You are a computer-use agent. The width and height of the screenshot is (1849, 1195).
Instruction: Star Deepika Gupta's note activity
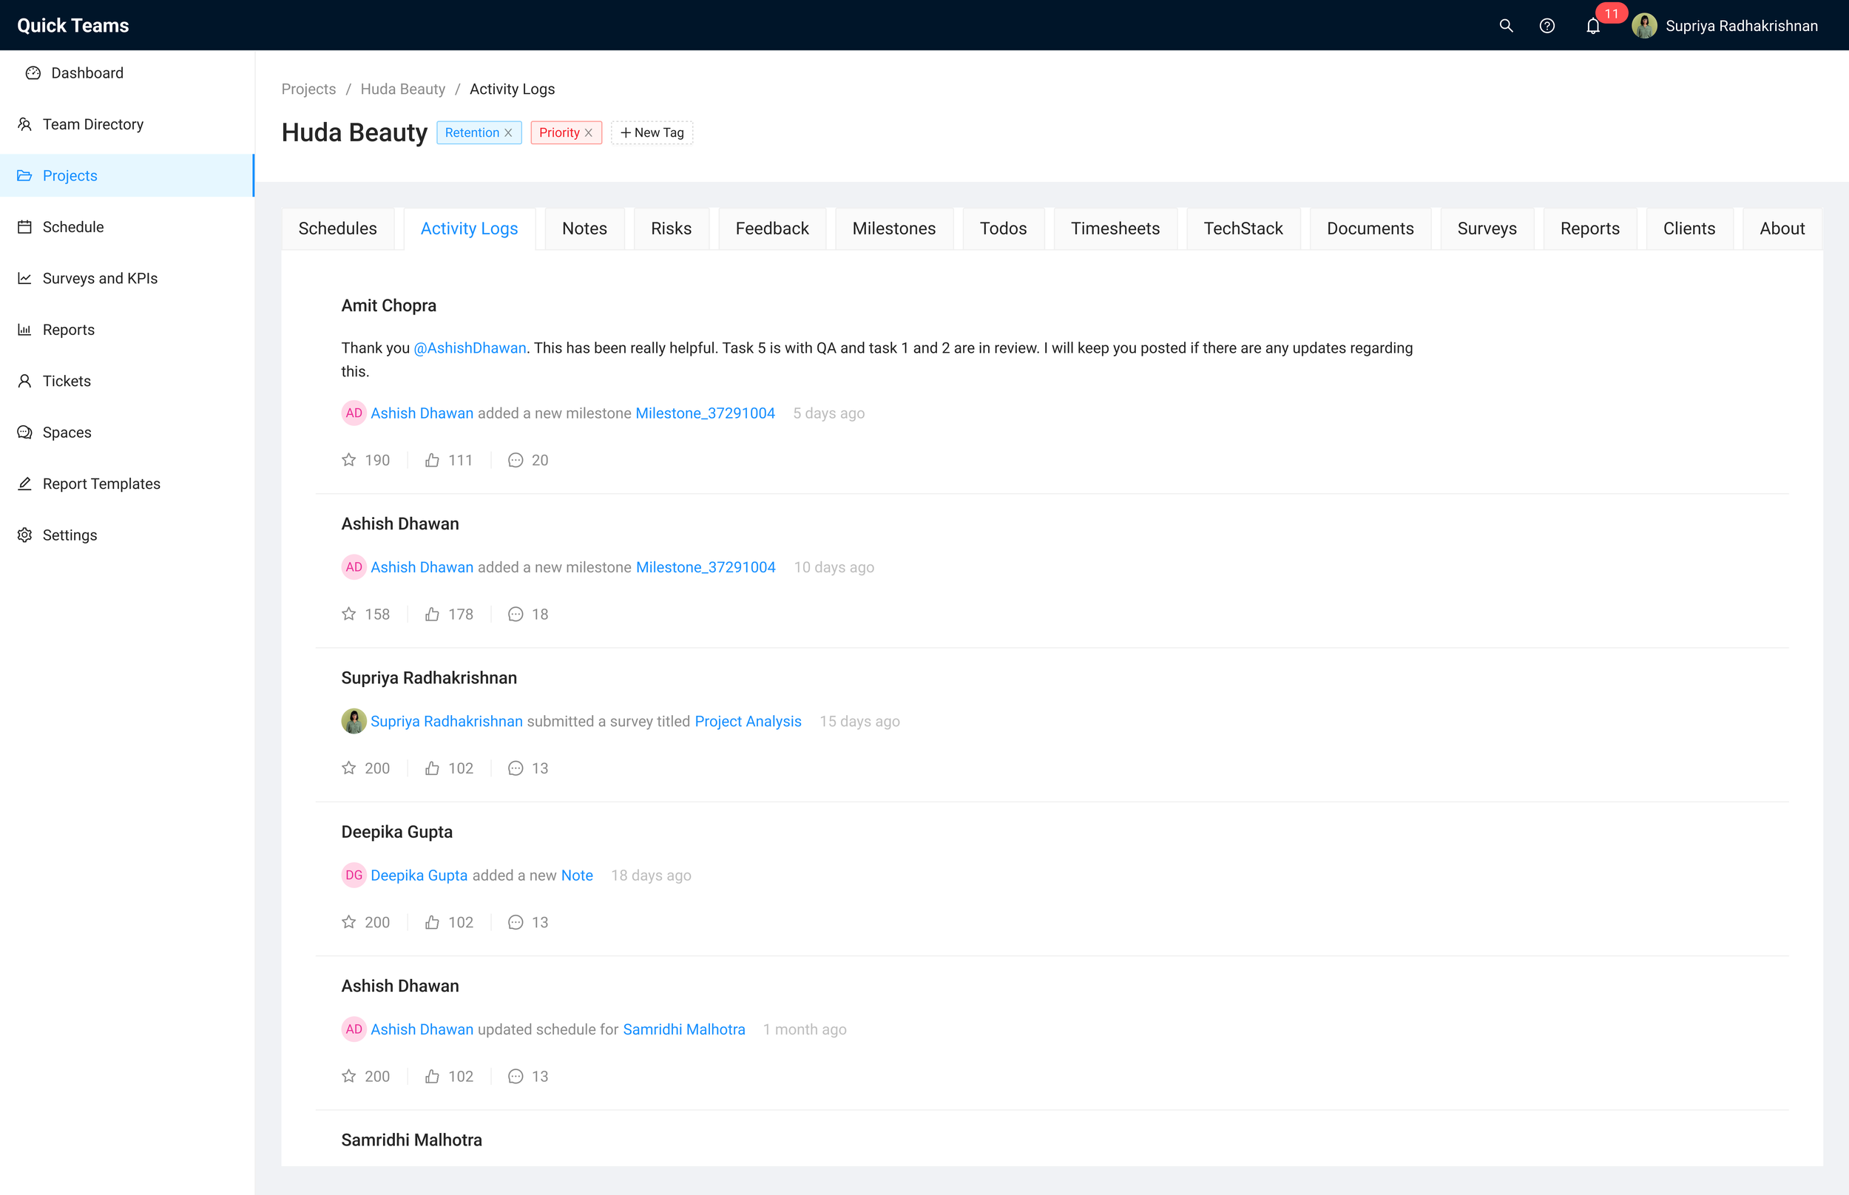pos(349,922)
